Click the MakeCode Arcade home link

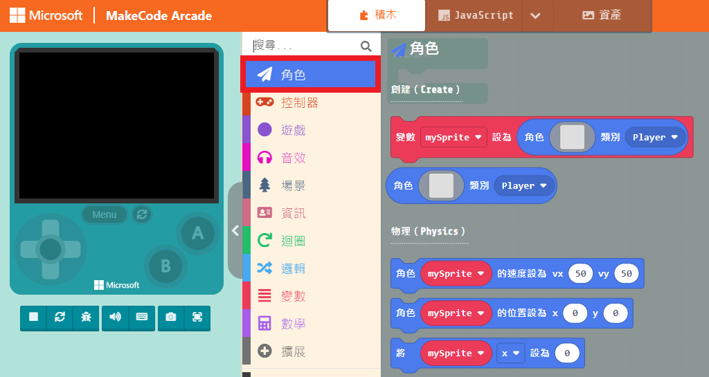coord(159,16)
